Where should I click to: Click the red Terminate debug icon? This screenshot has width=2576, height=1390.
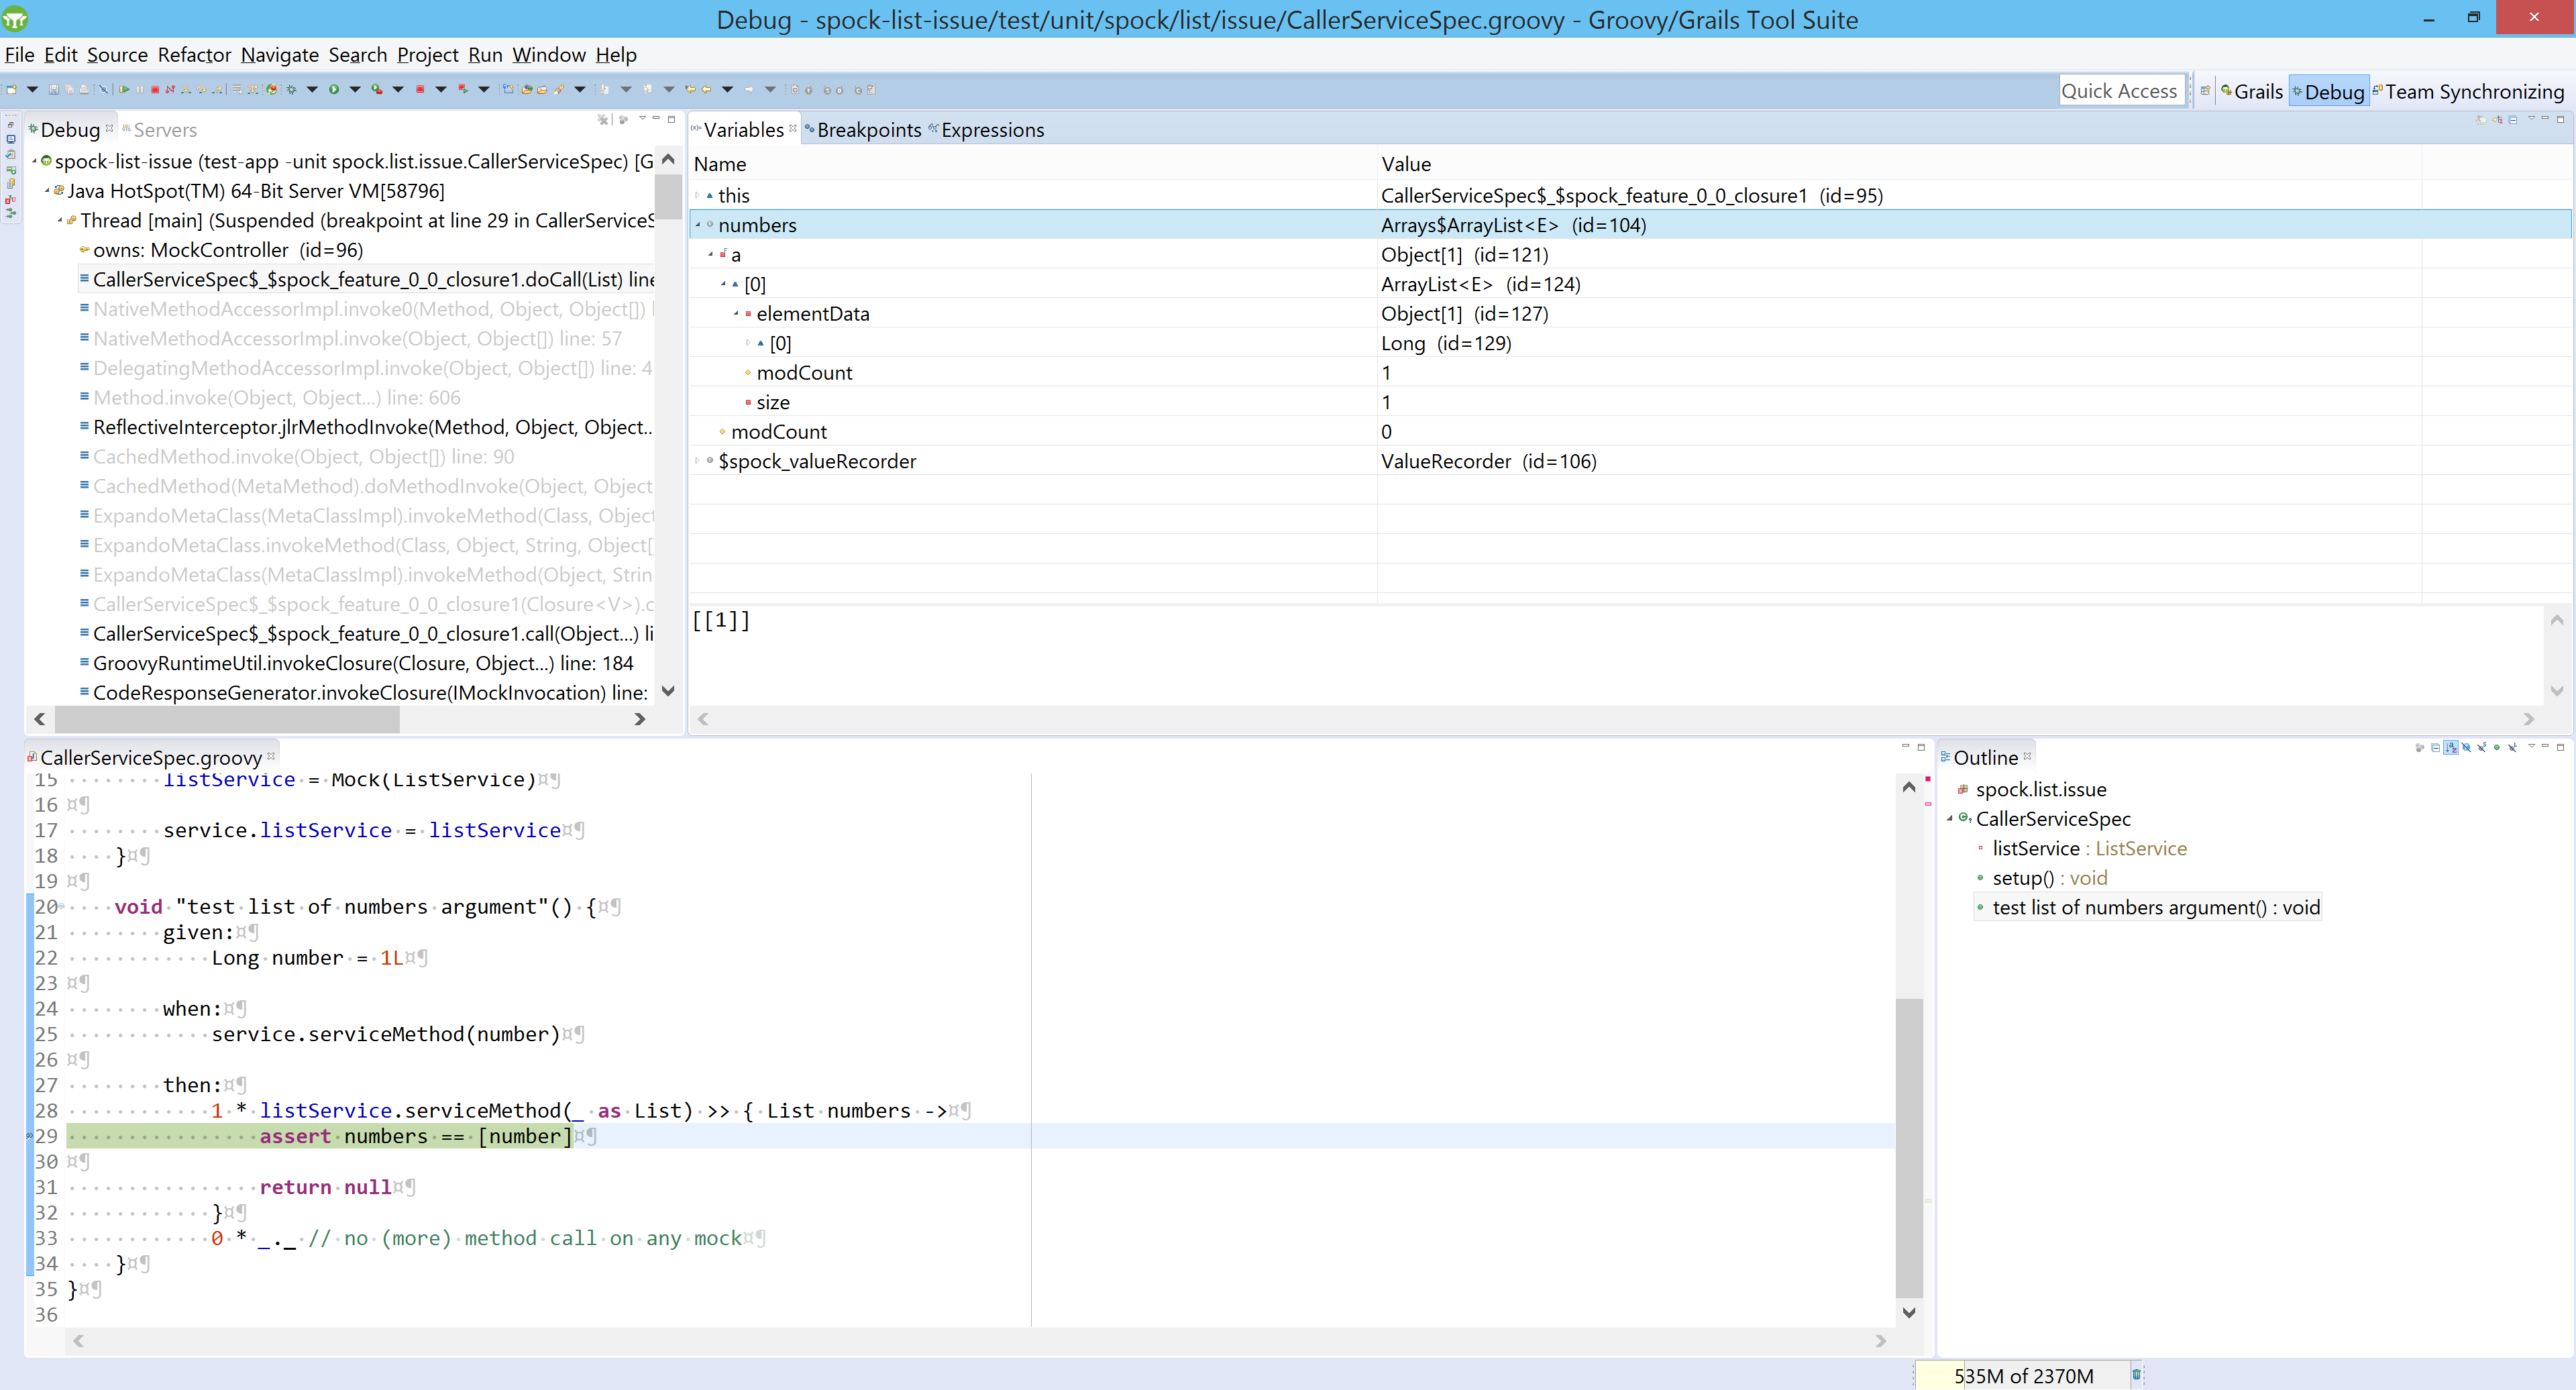pos(155,90)
